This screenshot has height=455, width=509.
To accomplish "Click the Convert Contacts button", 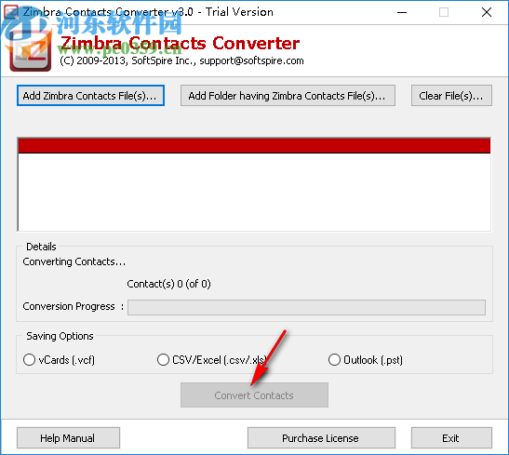I will [x=254, y=395].
